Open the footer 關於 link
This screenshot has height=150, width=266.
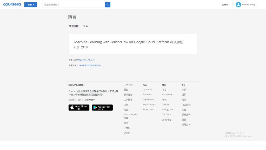point(126,90)
